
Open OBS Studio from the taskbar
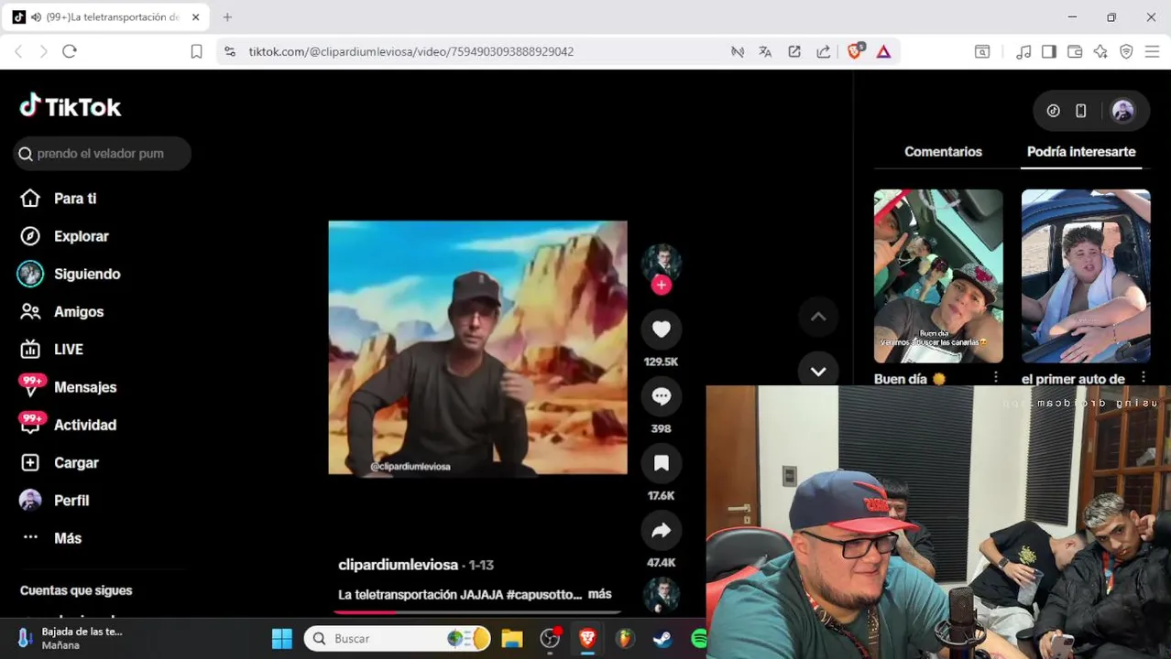pyautogui.click(x=550, y=639)
